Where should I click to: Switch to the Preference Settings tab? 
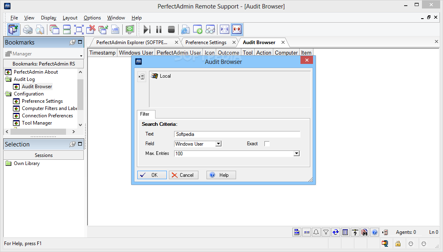coord(206,42)
